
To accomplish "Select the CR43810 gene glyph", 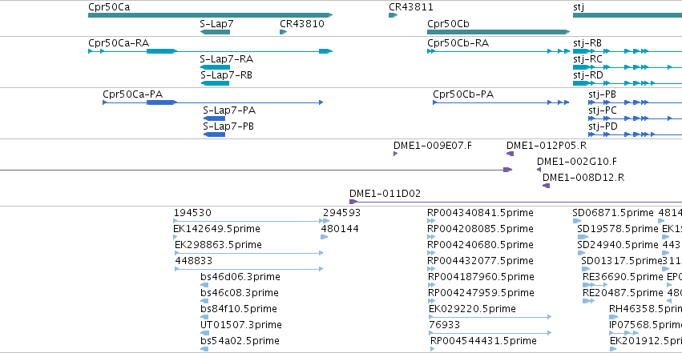I will point(284,32).
